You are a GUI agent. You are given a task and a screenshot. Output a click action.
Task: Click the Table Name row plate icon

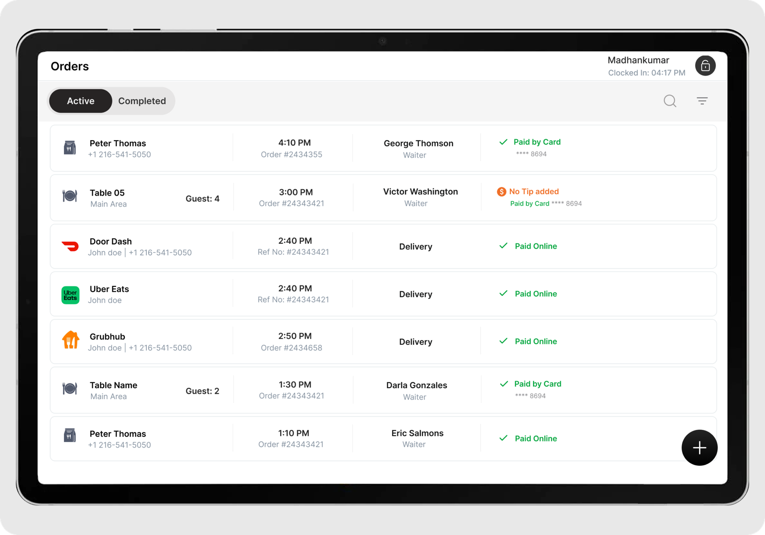(70, 389)
